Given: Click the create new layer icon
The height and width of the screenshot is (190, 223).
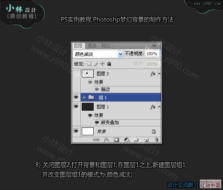Looking at the screenshot, I should click(x=146, y=140).
